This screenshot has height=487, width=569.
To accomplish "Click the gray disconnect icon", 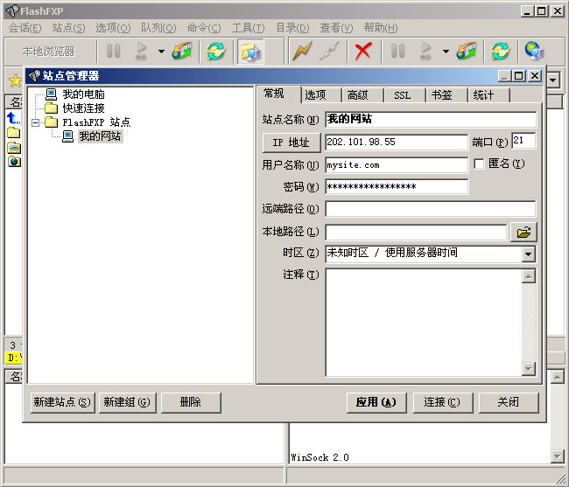I will tap(329, 51).
